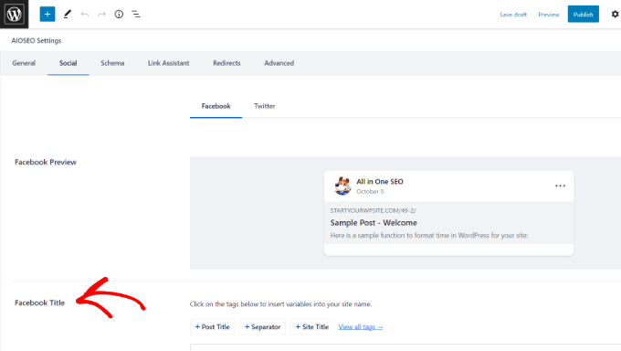The image size is (621, 351).
Task: Open the block inserter plus button
Action: click(x=47, y=15)
